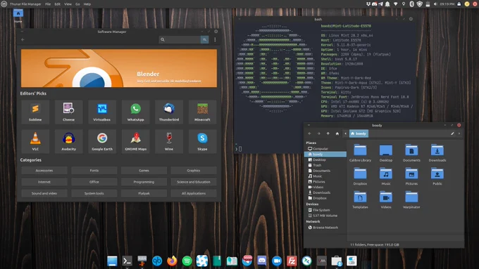Launch Spotify from the dock
This screenshot has width=479, height=269.
pyautogui.click(x=187, y=261)
